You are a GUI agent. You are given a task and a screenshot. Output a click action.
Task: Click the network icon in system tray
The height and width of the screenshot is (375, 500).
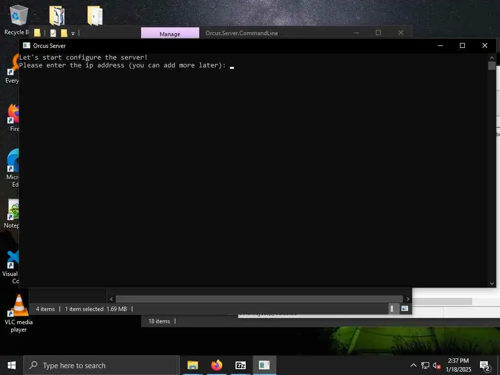coord(425,365)
